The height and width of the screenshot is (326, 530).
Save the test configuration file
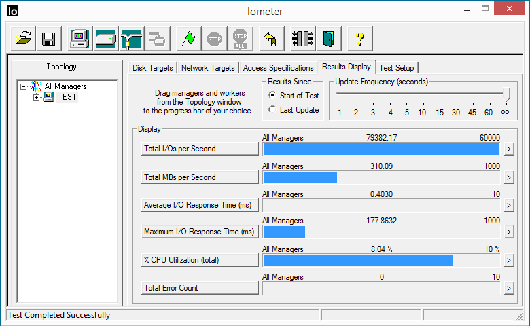(49, 39)
